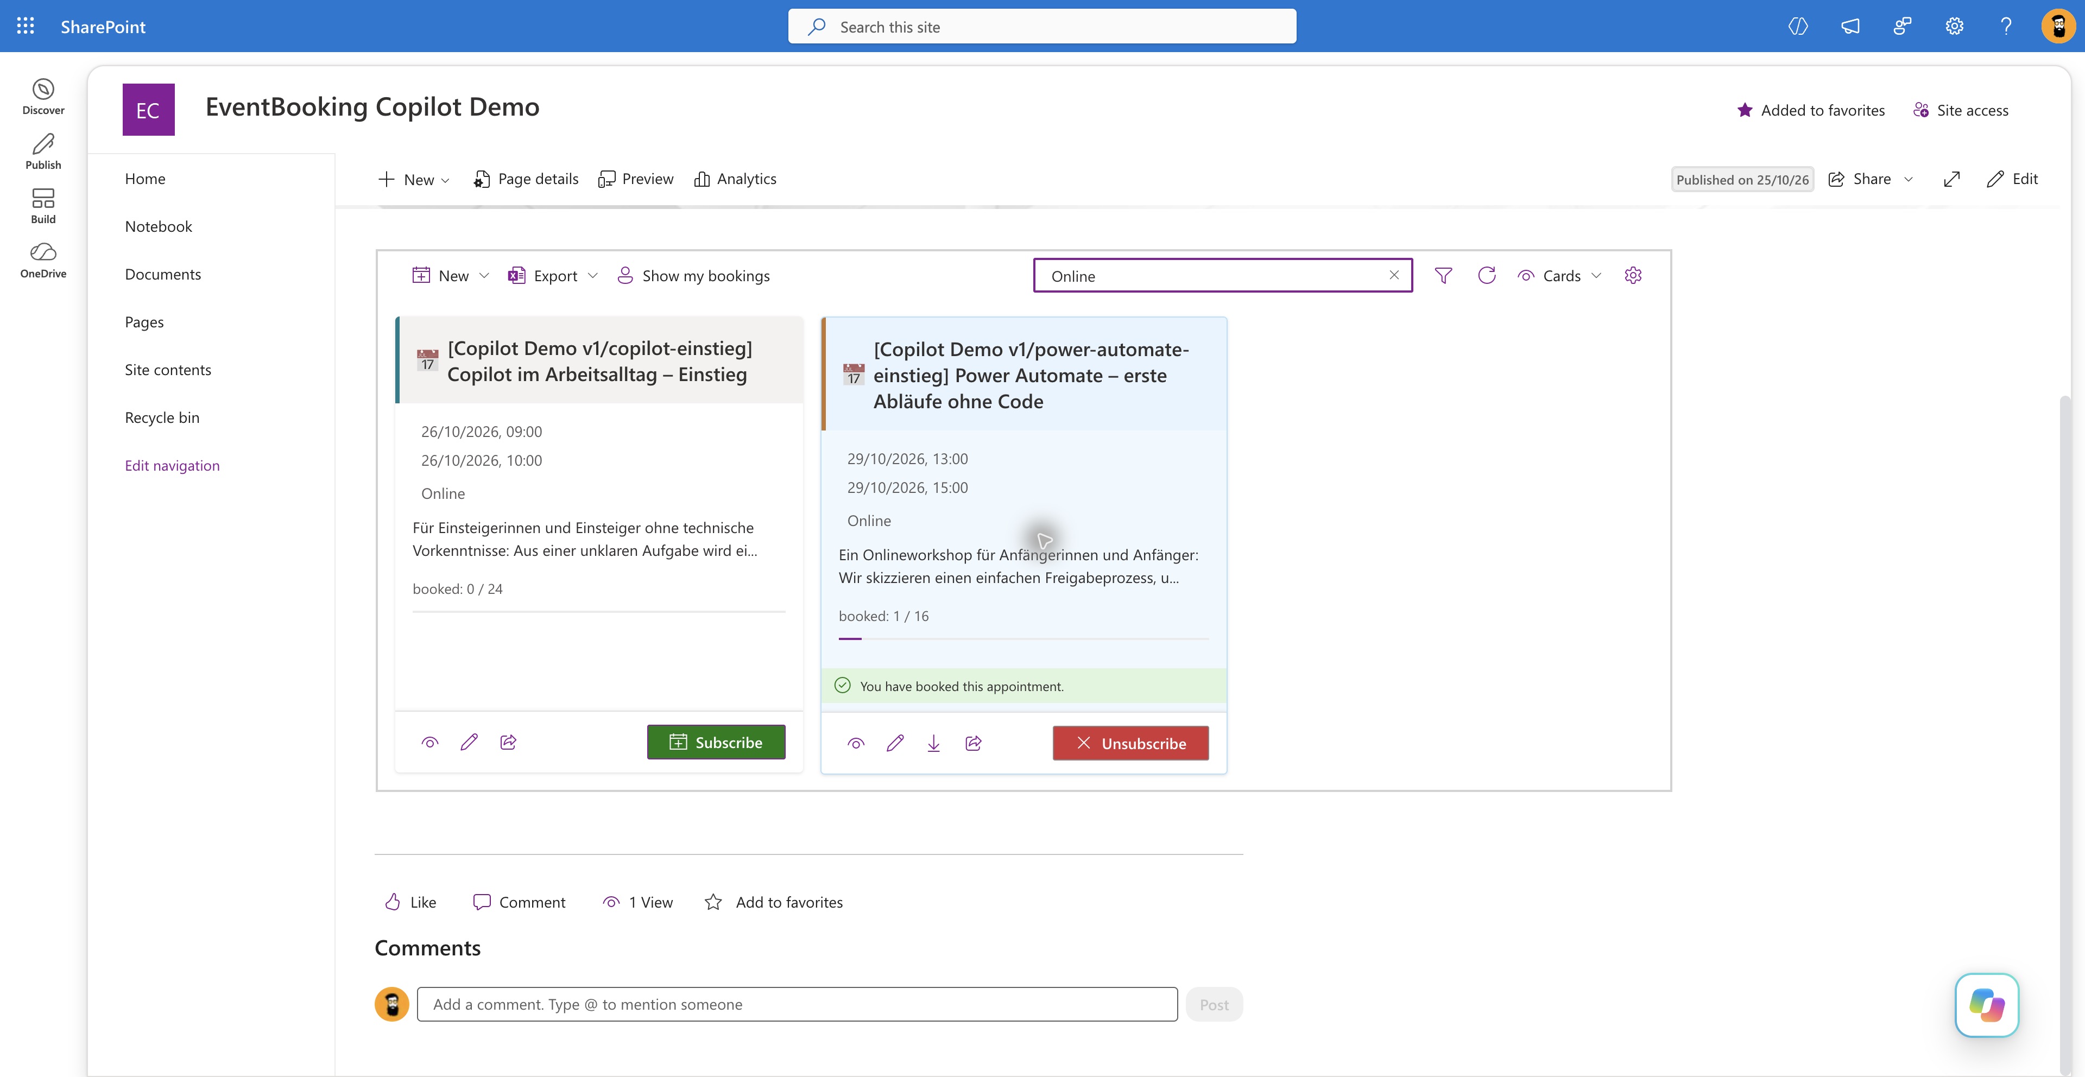Subscribe to Copilot im Arbeitsalltag event

coord(716,741)
